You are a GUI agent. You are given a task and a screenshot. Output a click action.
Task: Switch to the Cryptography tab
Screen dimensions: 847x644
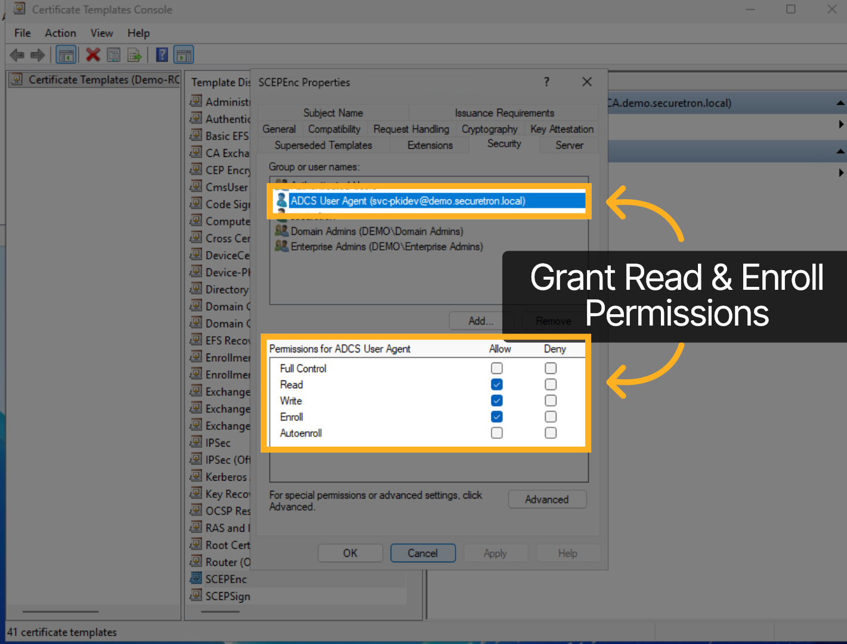click(489, 129)
